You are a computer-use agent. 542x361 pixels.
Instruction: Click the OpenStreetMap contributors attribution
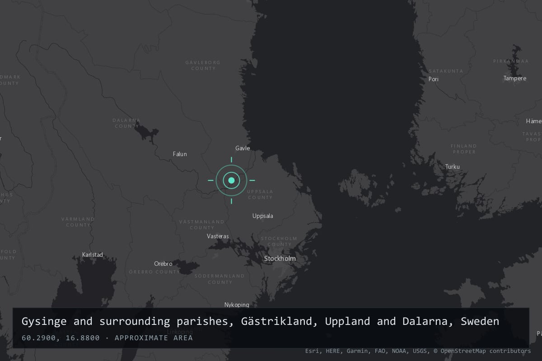(x=482, y=351)
